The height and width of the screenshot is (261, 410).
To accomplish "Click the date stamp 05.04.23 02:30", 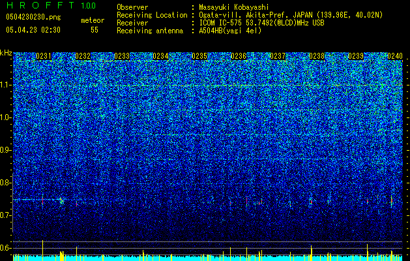I will (33, 30).
